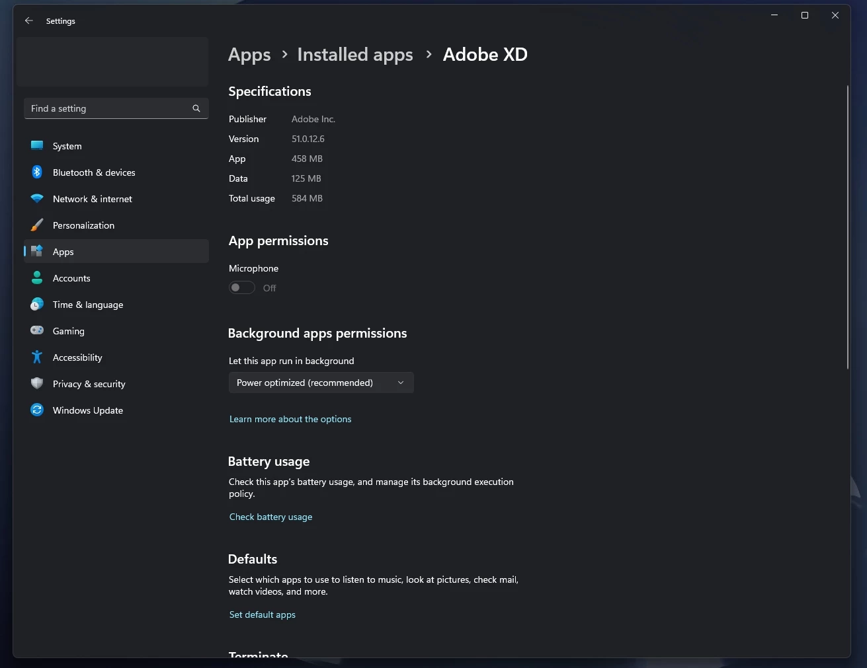Viewport: 867px width, 668px height.
Task: Click the Bluetooth icon in sidebar
Action: coord(37,172)
